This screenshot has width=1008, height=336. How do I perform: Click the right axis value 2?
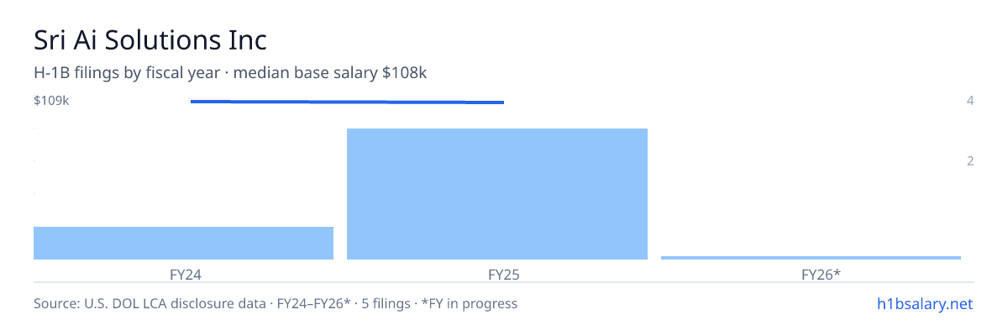[970, 160]
